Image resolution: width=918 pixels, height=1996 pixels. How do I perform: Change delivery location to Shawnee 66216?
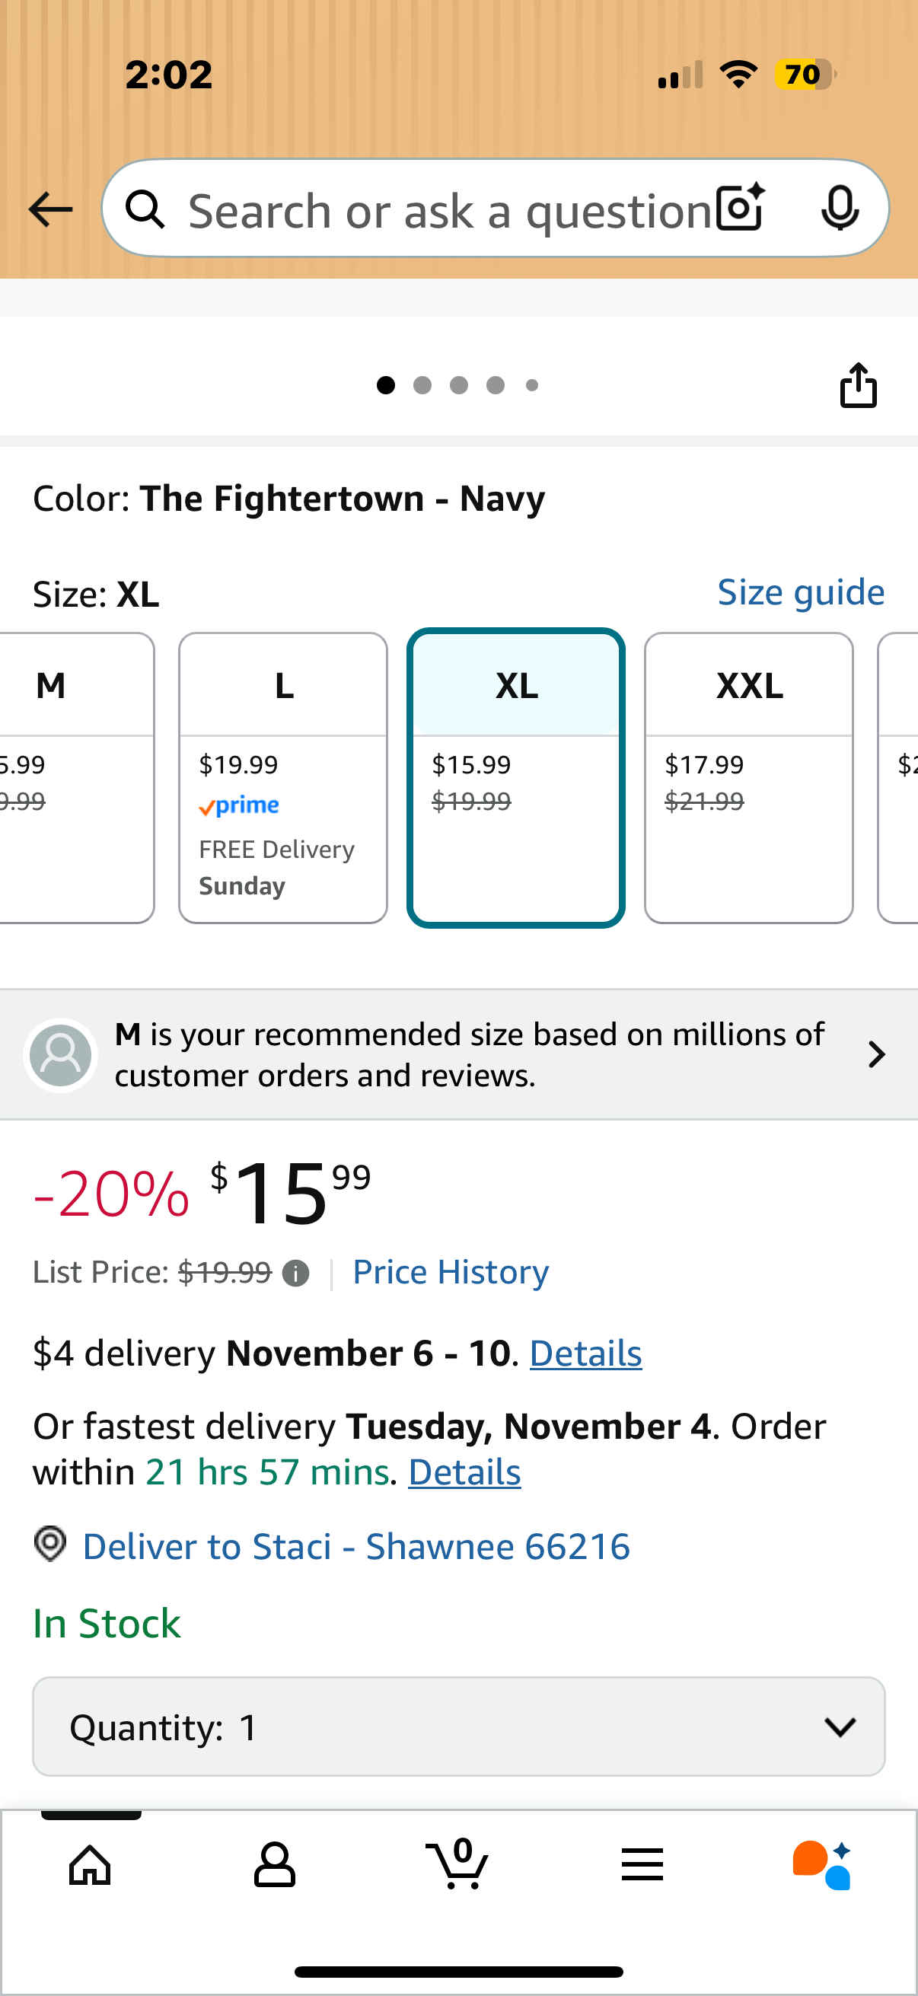pyautogui.click(x=355, y=1547)
